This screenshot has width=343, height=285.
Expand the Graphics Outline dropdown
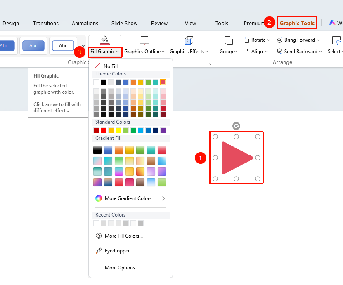163,52
